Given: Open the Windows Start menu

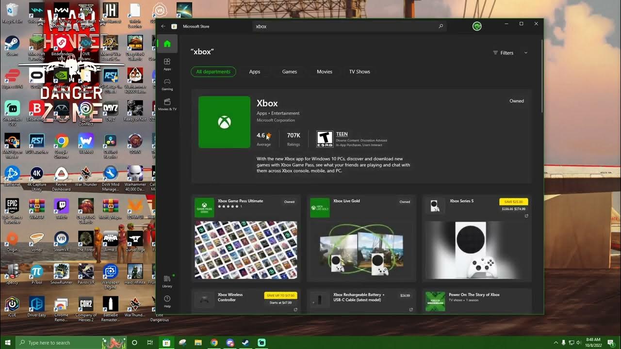Looking at the screenshot, I should pos(8,343).
